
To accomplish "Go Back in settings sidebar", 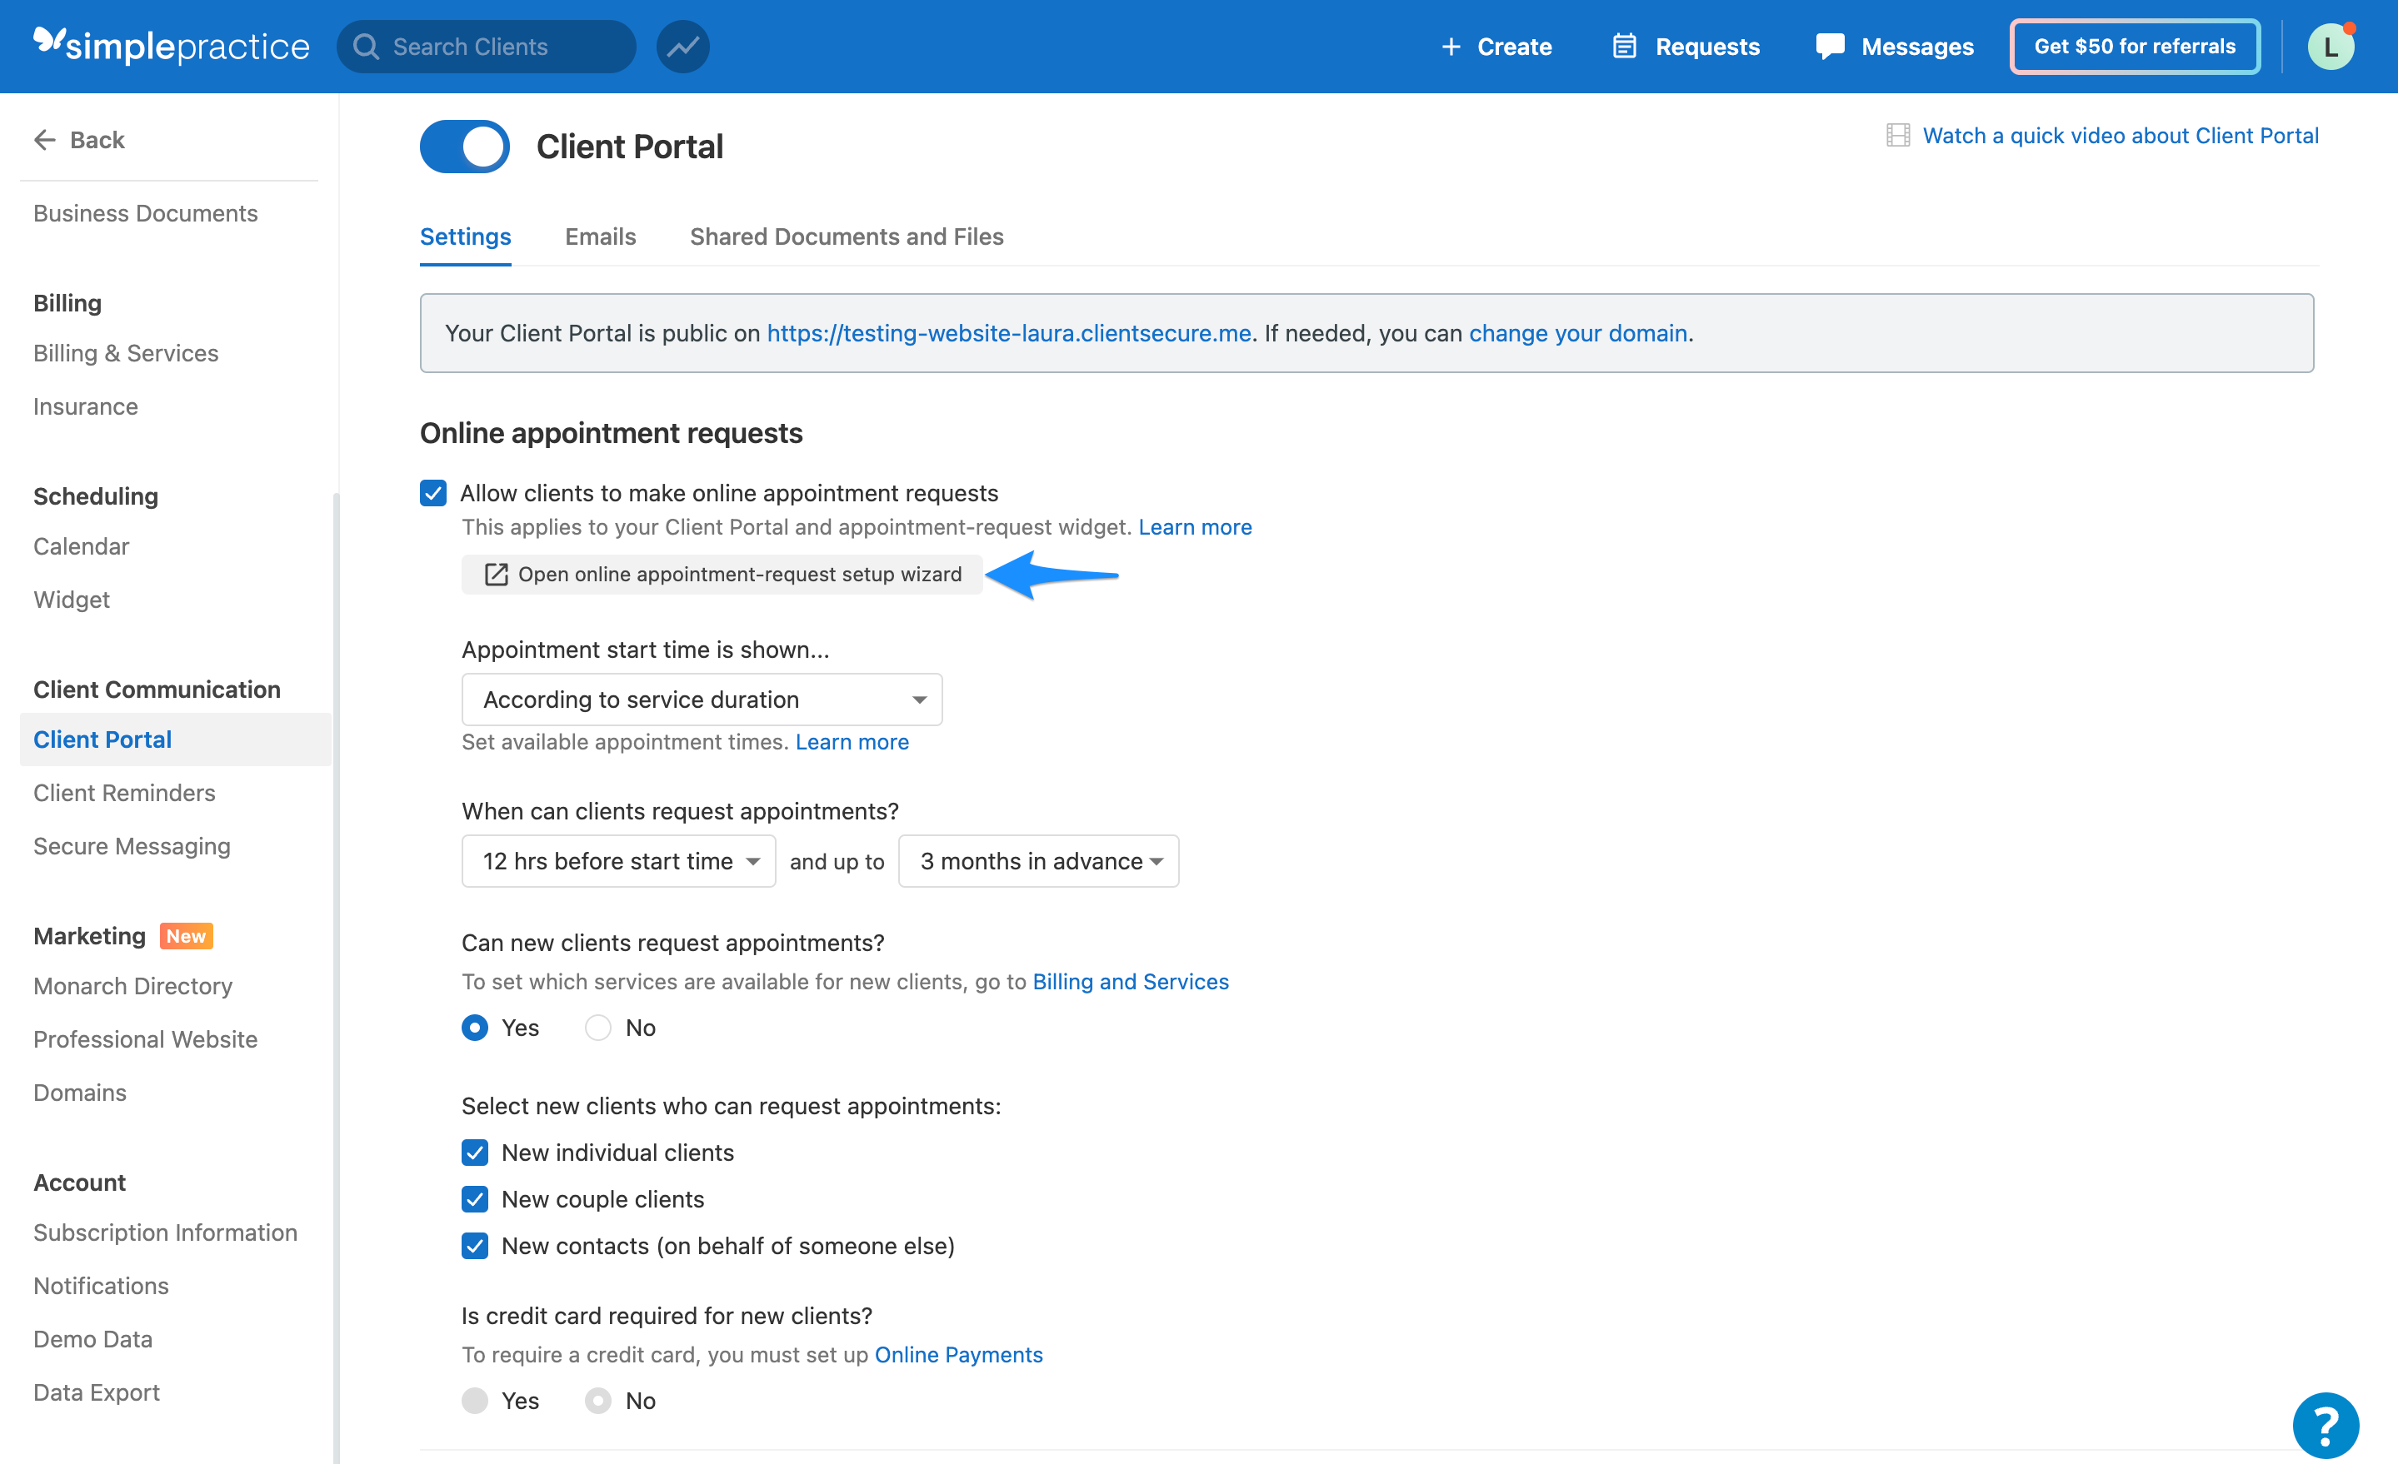I will 79,140.
